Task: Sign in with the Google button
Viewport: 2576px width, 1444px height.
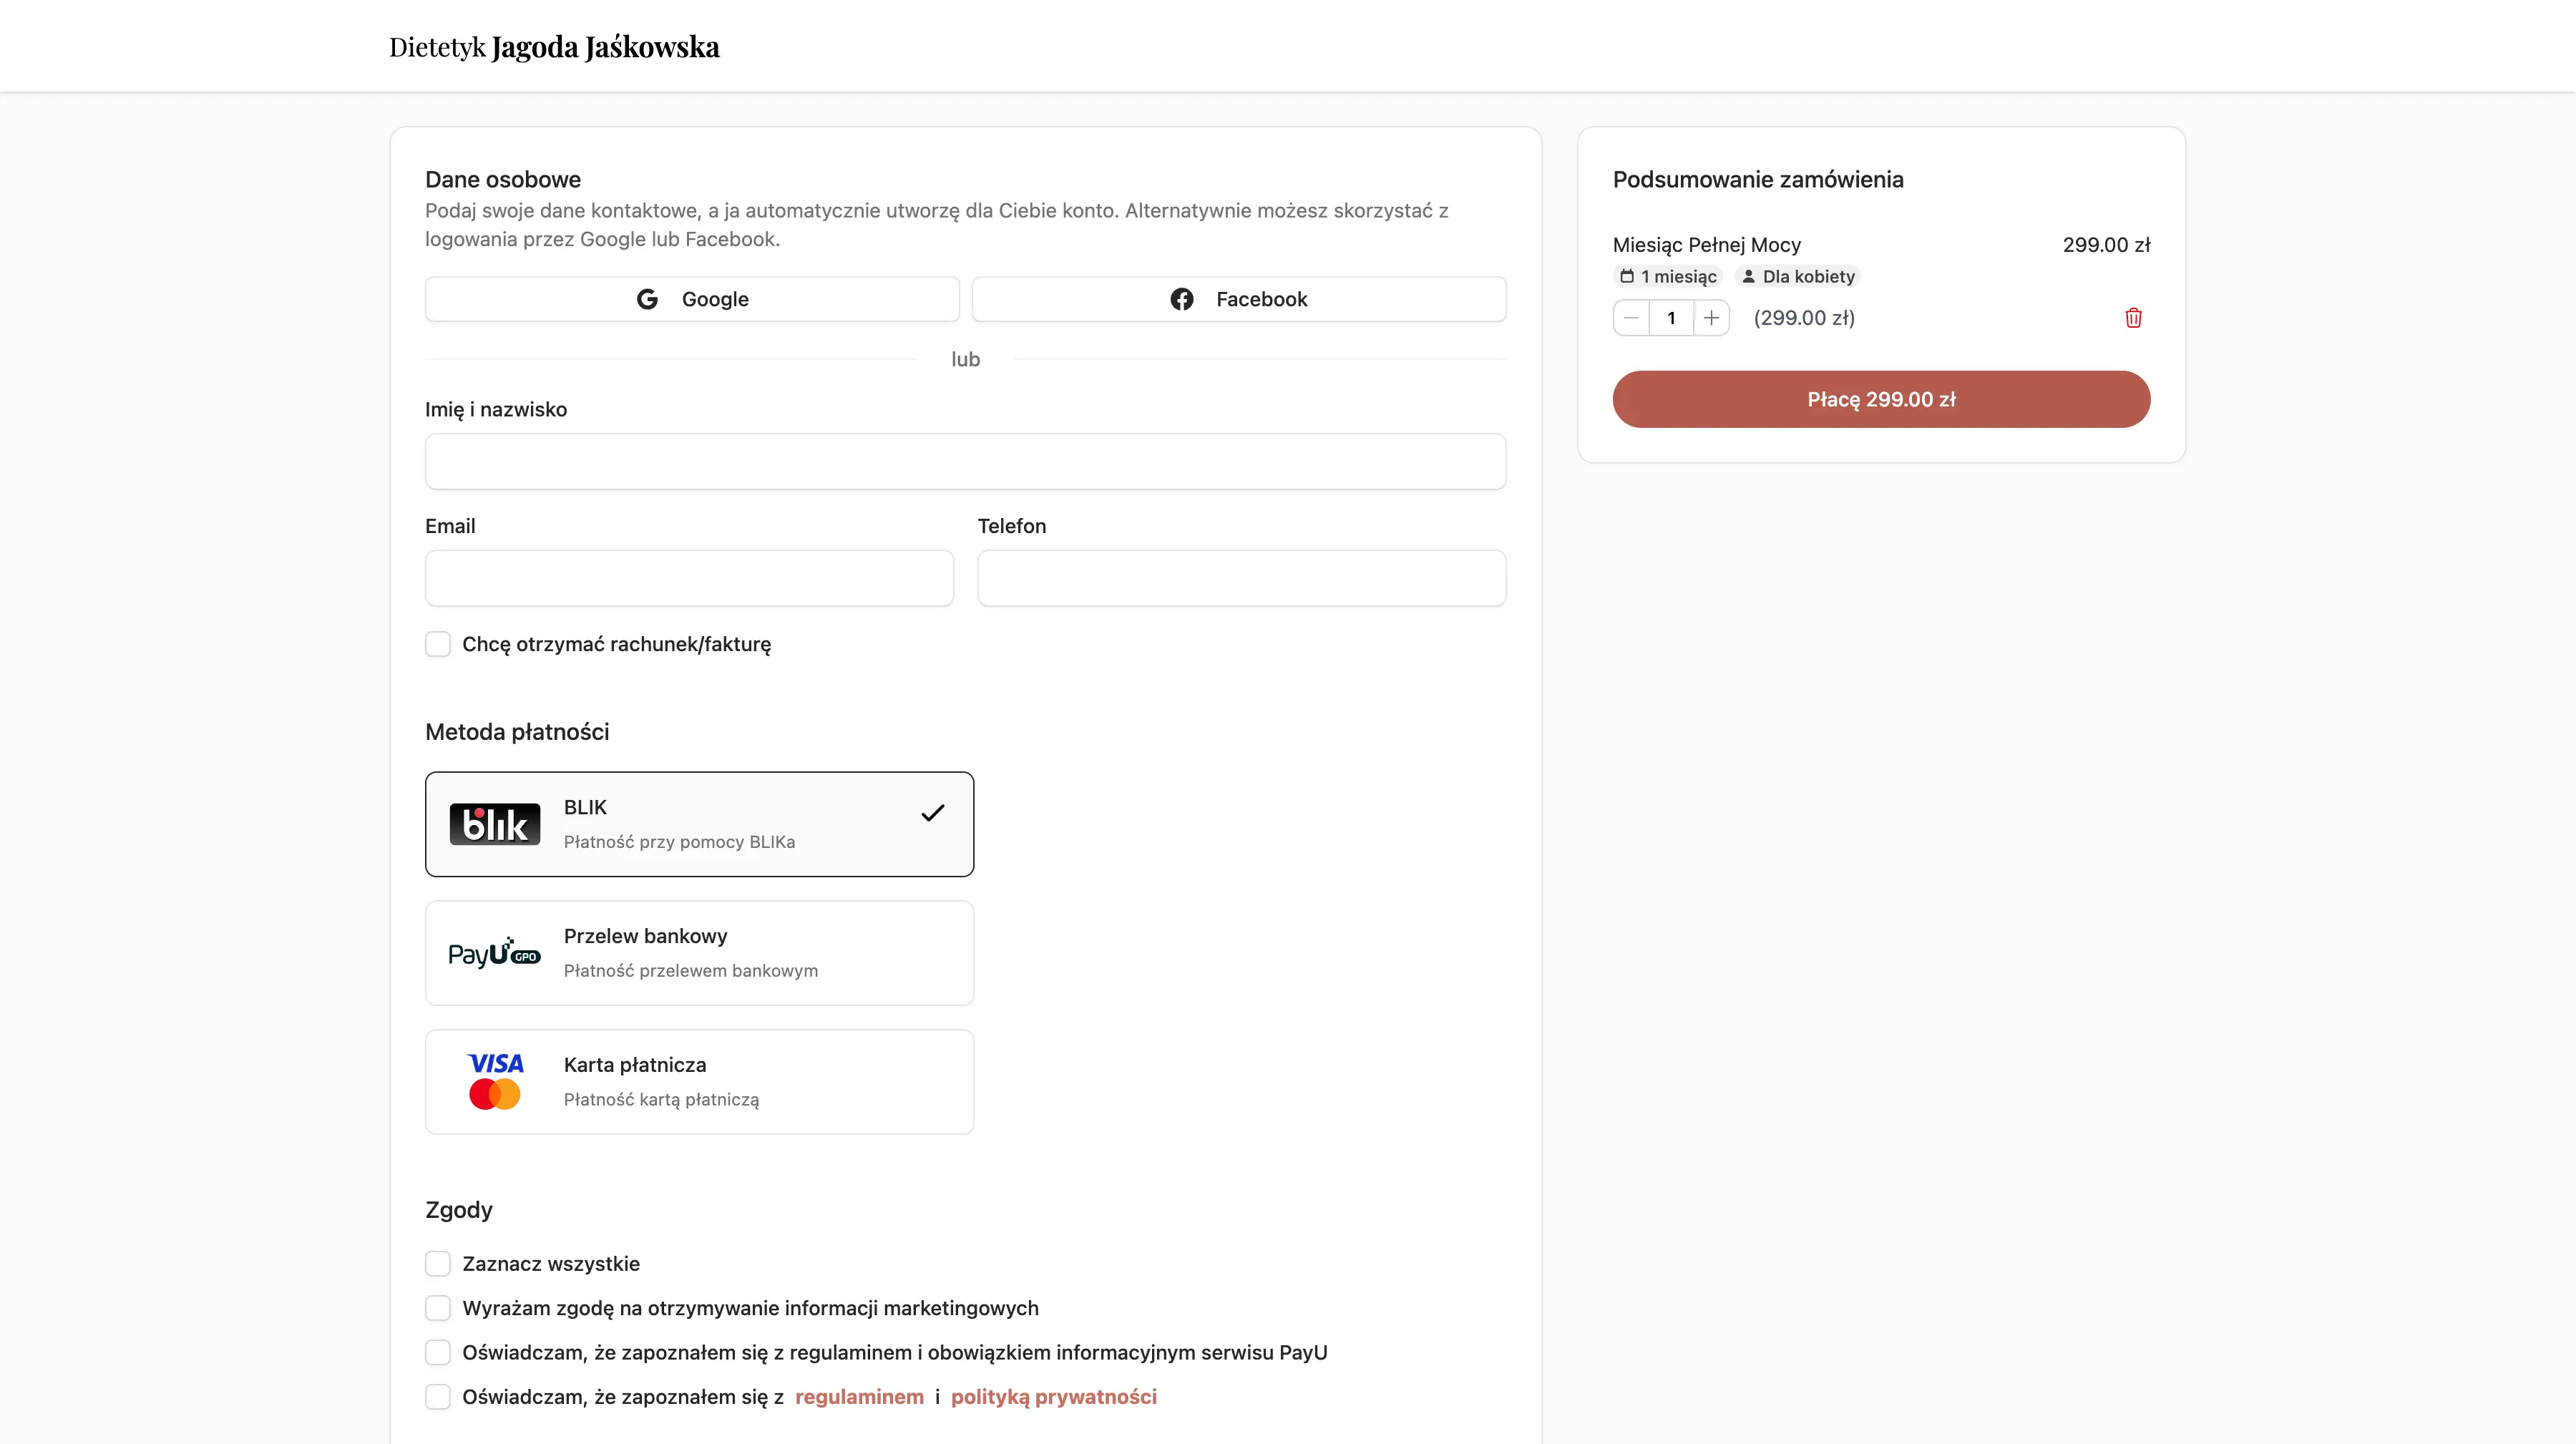Action: [x=692, y=299]
